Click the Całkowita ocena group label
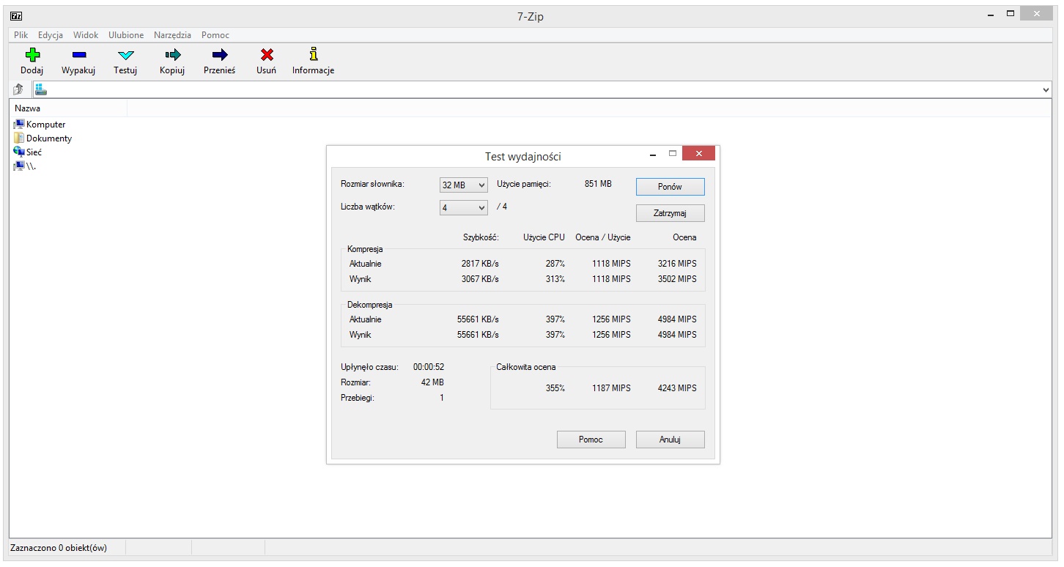The height and width of the screenshot is (567, 1064). click(526, 367)
